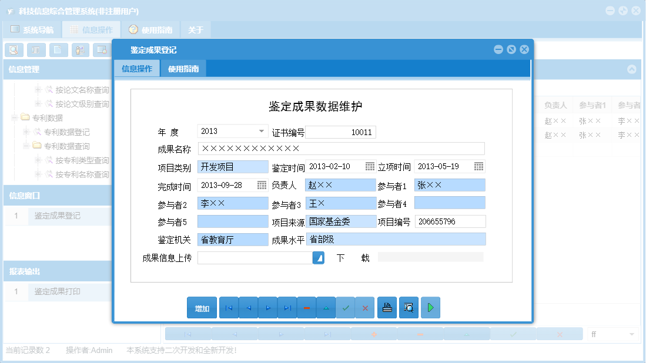Click the 下载 progress bar
646x363 pixels.
point(432,257)
